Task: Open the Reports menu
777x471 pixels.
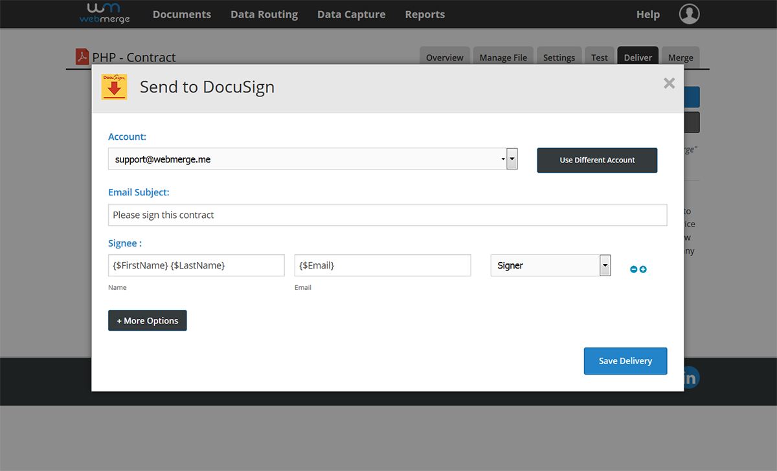Action: coord(425,14)
